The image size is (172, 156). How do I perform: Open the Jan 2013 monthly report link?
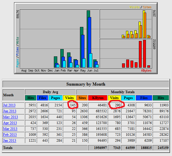click(10, 141)
